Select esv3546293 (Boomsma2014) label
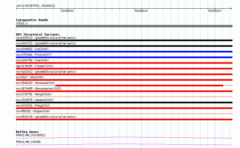 36,83
